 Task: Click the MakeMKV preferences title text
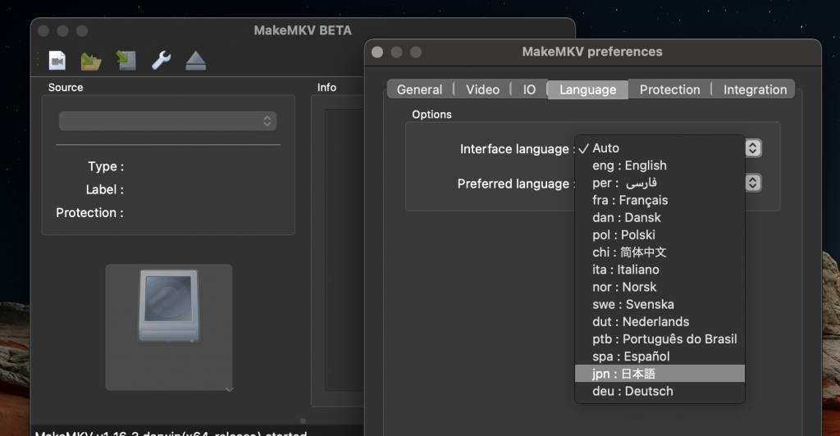point(592,52)
